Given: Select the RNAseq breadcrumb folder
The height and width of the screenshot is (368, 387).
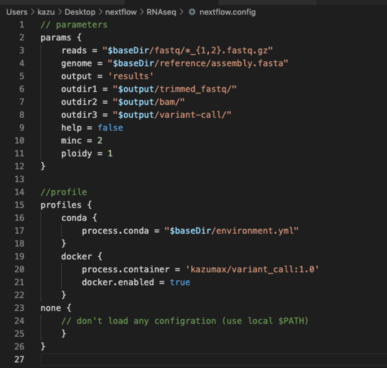Looking at the screenshot, I should click(161, 12).
